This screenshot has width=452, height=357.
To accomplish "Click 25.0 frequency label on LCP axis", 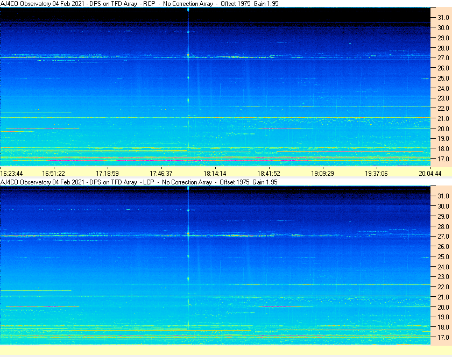I will [443, 256].
